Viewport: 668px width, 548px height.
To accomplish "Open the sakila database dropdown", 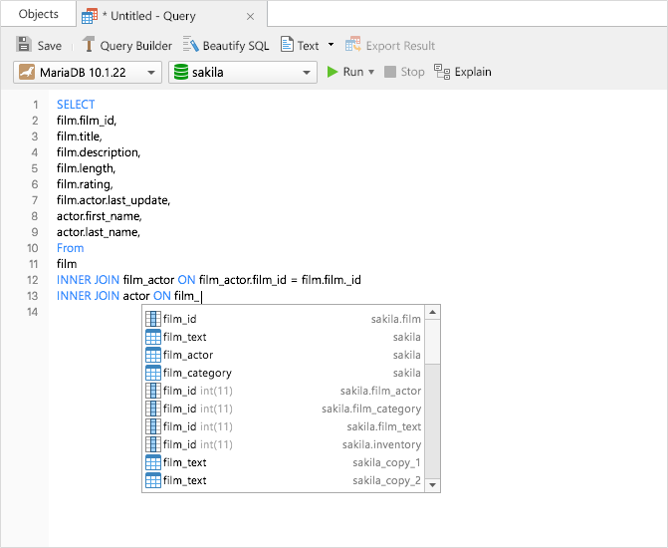I will click(242, 72).
